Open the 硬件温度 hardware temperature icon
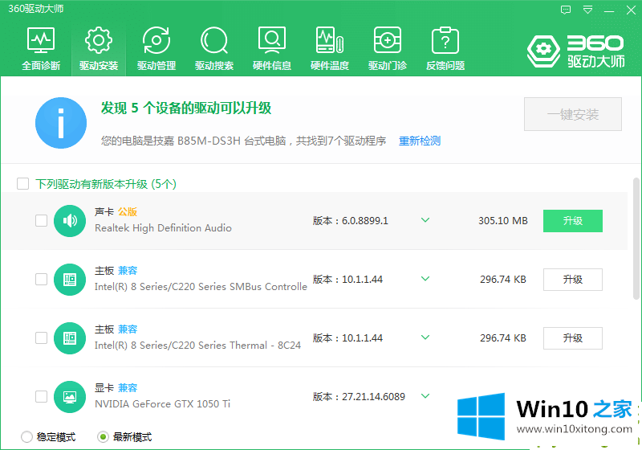 click(330, 40)
